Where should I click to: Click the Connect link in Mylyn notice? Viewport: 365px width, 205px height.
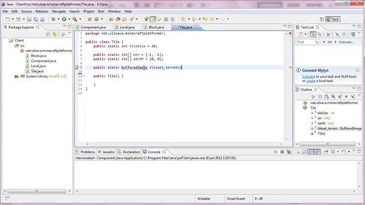click(309, 76)
